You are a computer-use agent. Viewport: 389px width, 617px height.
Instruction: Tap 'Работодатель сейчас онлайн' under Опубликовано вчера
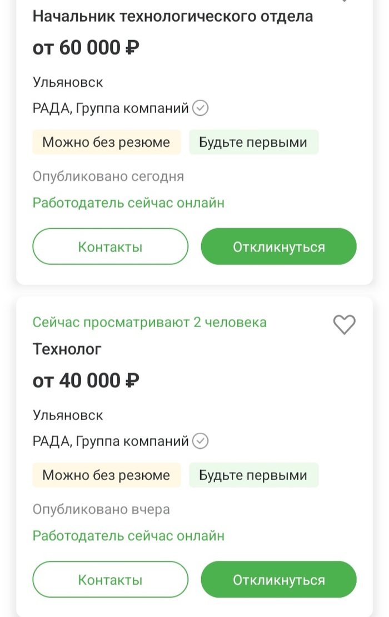[x=128, y=536]
